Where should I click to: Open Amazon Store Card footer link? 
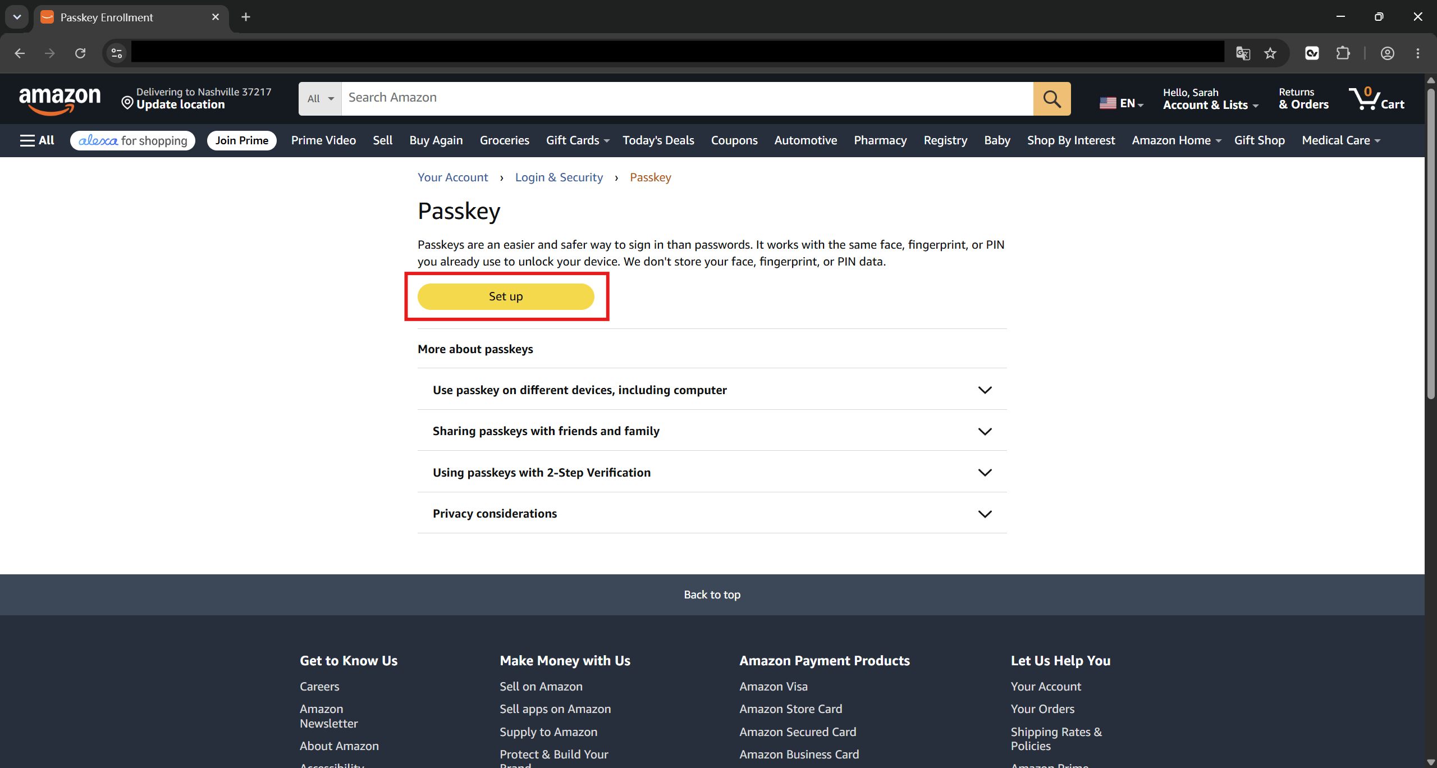point(791,709)
